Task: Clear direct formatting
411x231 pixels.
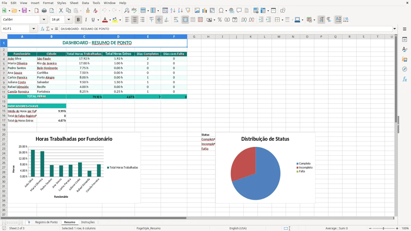Action: 96,11
